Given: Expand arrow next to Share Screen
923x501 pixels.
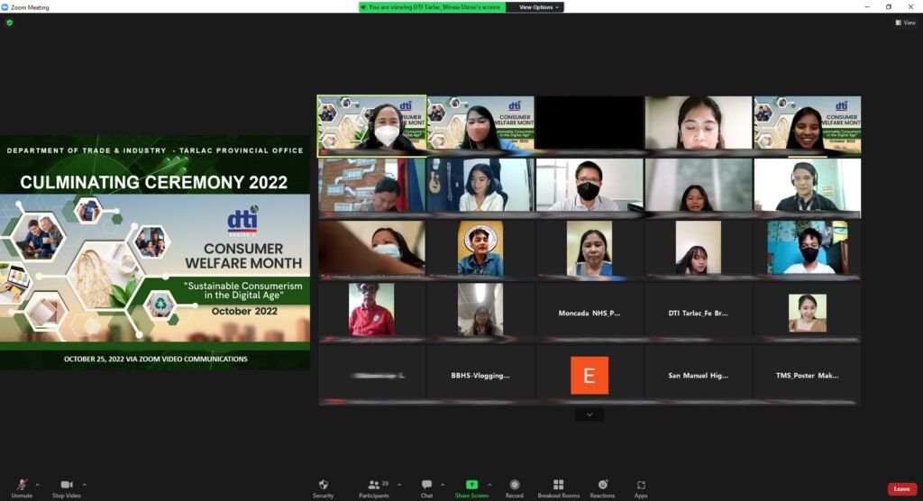Looking at the screenshot, I should pos(489,485).
